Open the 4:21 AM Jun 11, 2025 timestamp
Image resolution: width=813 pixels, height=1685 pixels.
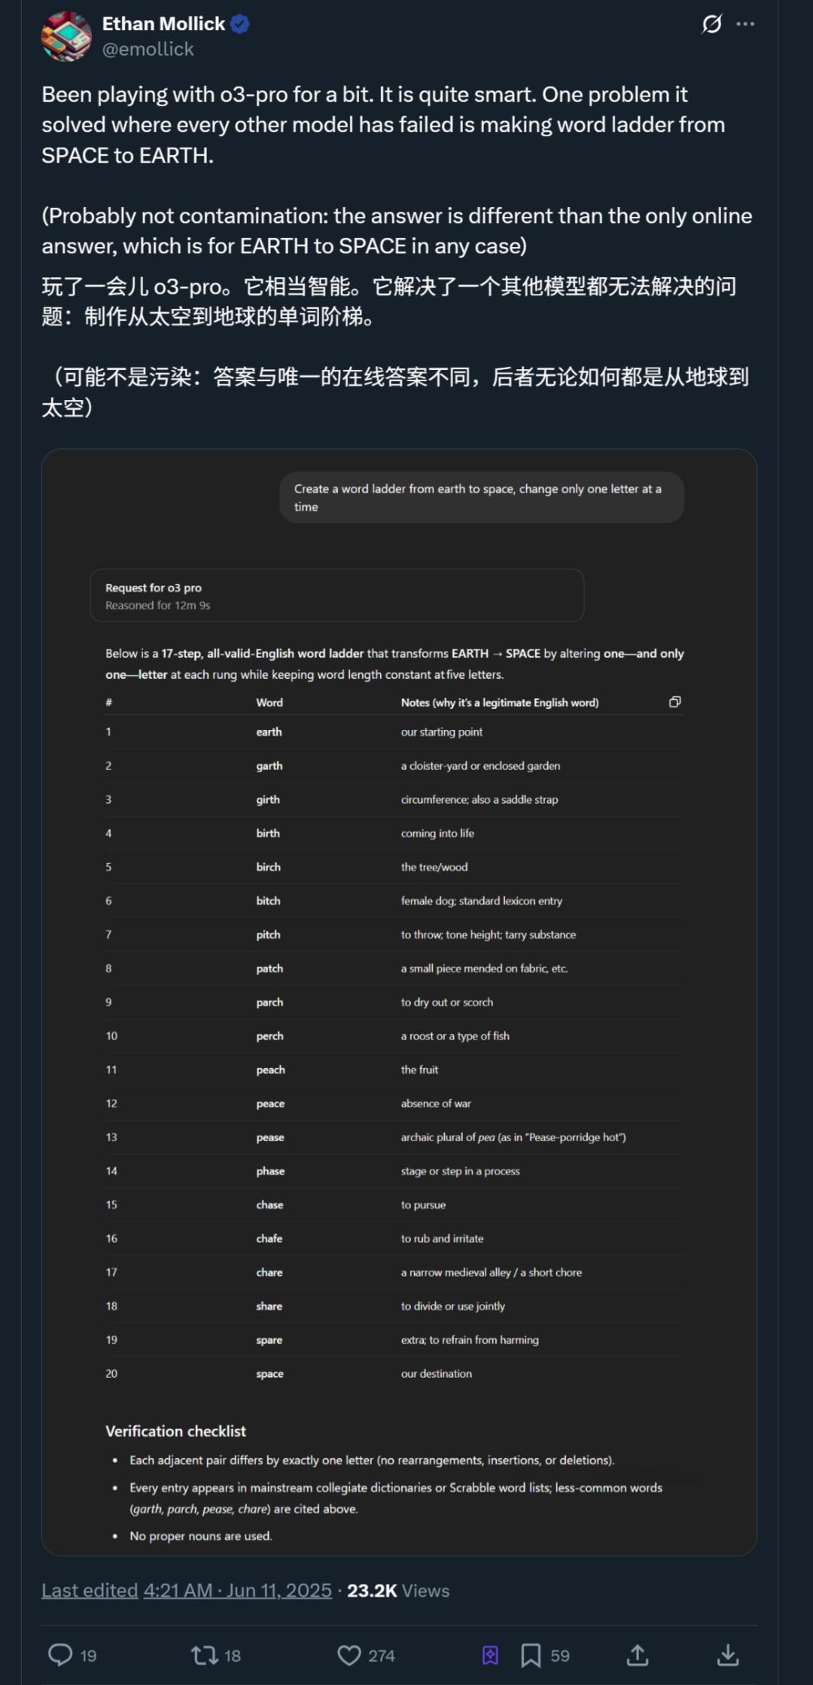pos(238,1590)
